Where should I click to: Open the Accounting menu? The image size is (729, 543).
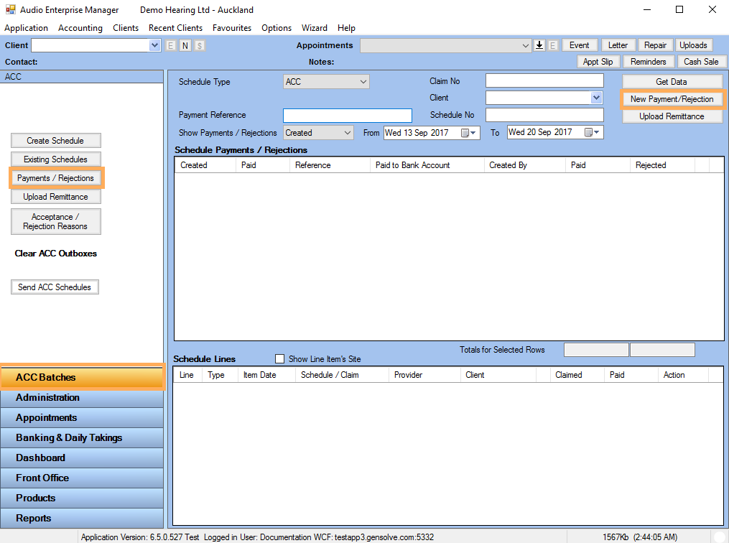(x=80, y=28)
